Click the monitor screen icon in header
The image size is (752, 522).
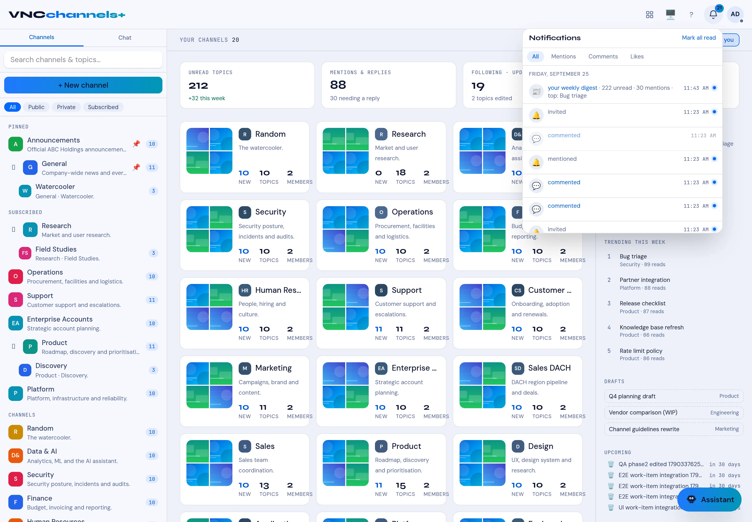(x=670, y=14)
